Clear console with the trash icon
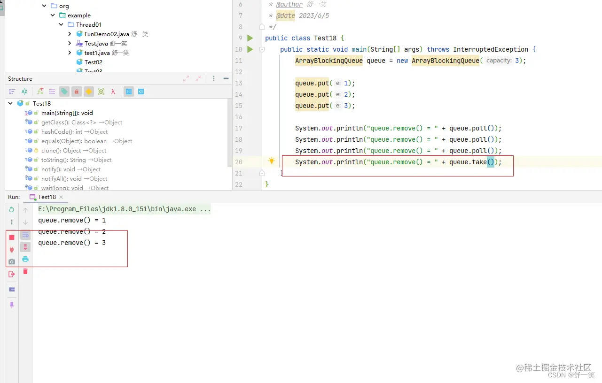602x383 pixels. [25, 271]
